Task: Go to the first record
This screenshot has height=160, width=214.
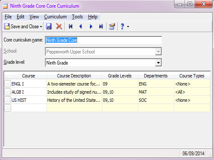Action: [x=71, y=27]
